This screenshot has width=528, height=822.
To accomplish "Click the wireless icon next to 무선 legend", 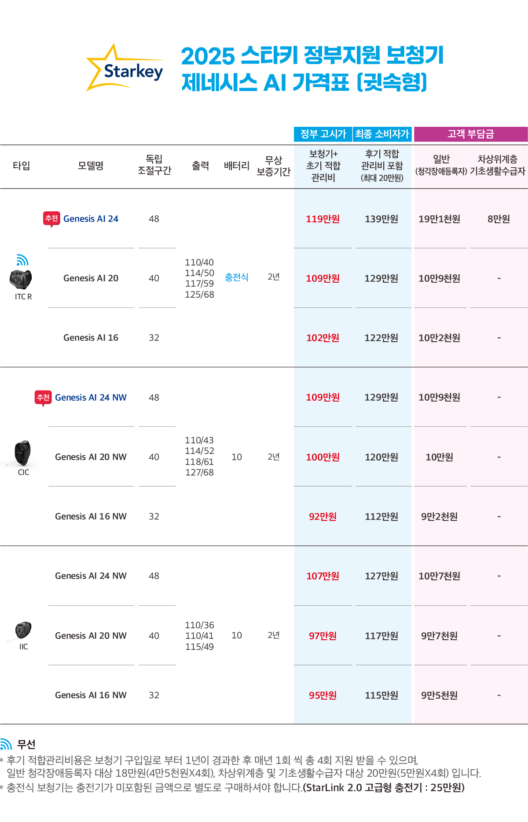I will coord(6,744).
